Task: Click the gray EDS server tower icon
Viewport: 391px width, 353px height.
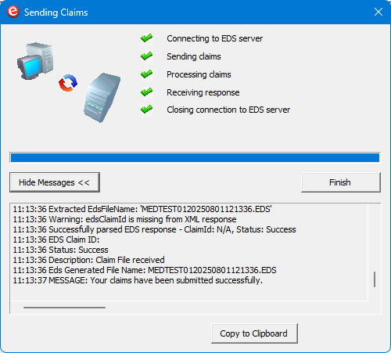Action: point(102,98)
